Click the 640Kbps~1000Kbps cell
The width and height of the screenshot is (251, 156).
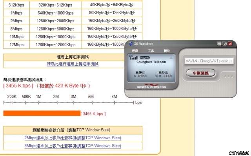click(x=55, y=13)
